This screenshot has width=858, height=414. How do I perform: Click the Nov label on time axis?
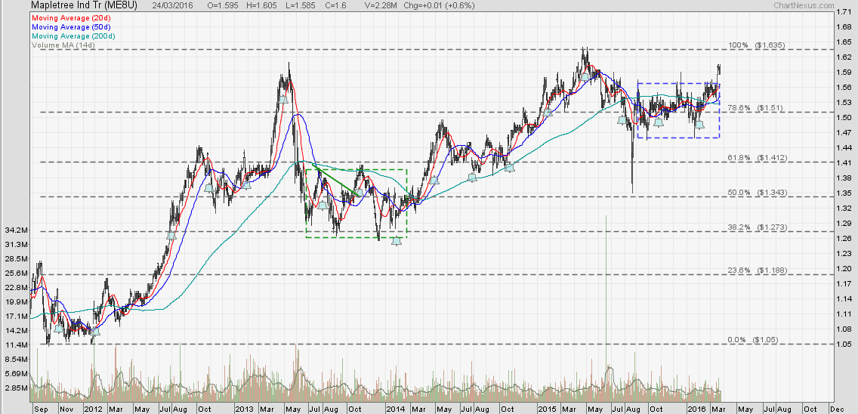point(66,409)
